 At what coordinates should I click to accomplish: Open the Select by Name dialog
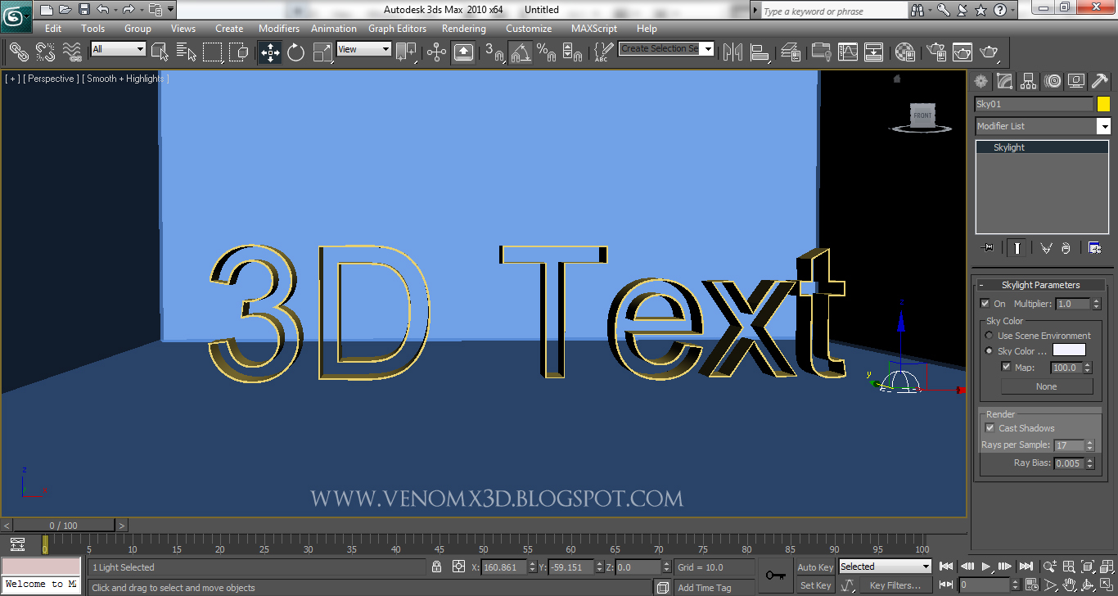(186, 52)
